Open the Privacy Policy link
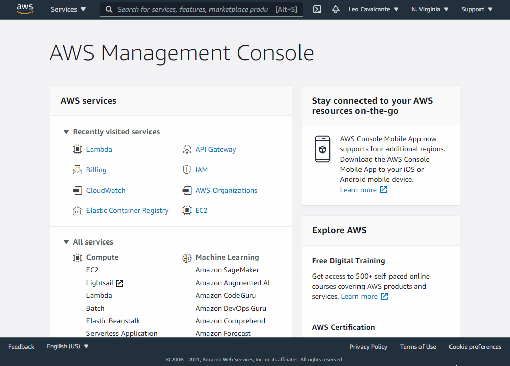510x366 pixels. pos(368,347)
